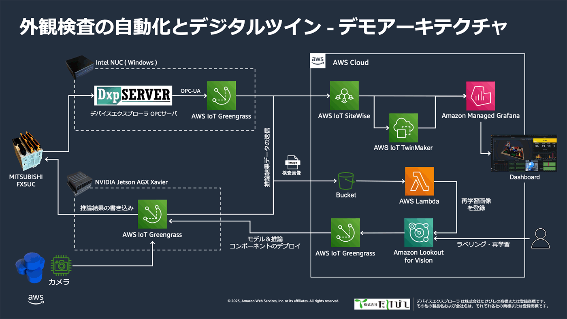The image size is (567, 319).
Task: Click the '推論結果の書き込み' text
Action: pyautogui.click(x=107, y=208)
